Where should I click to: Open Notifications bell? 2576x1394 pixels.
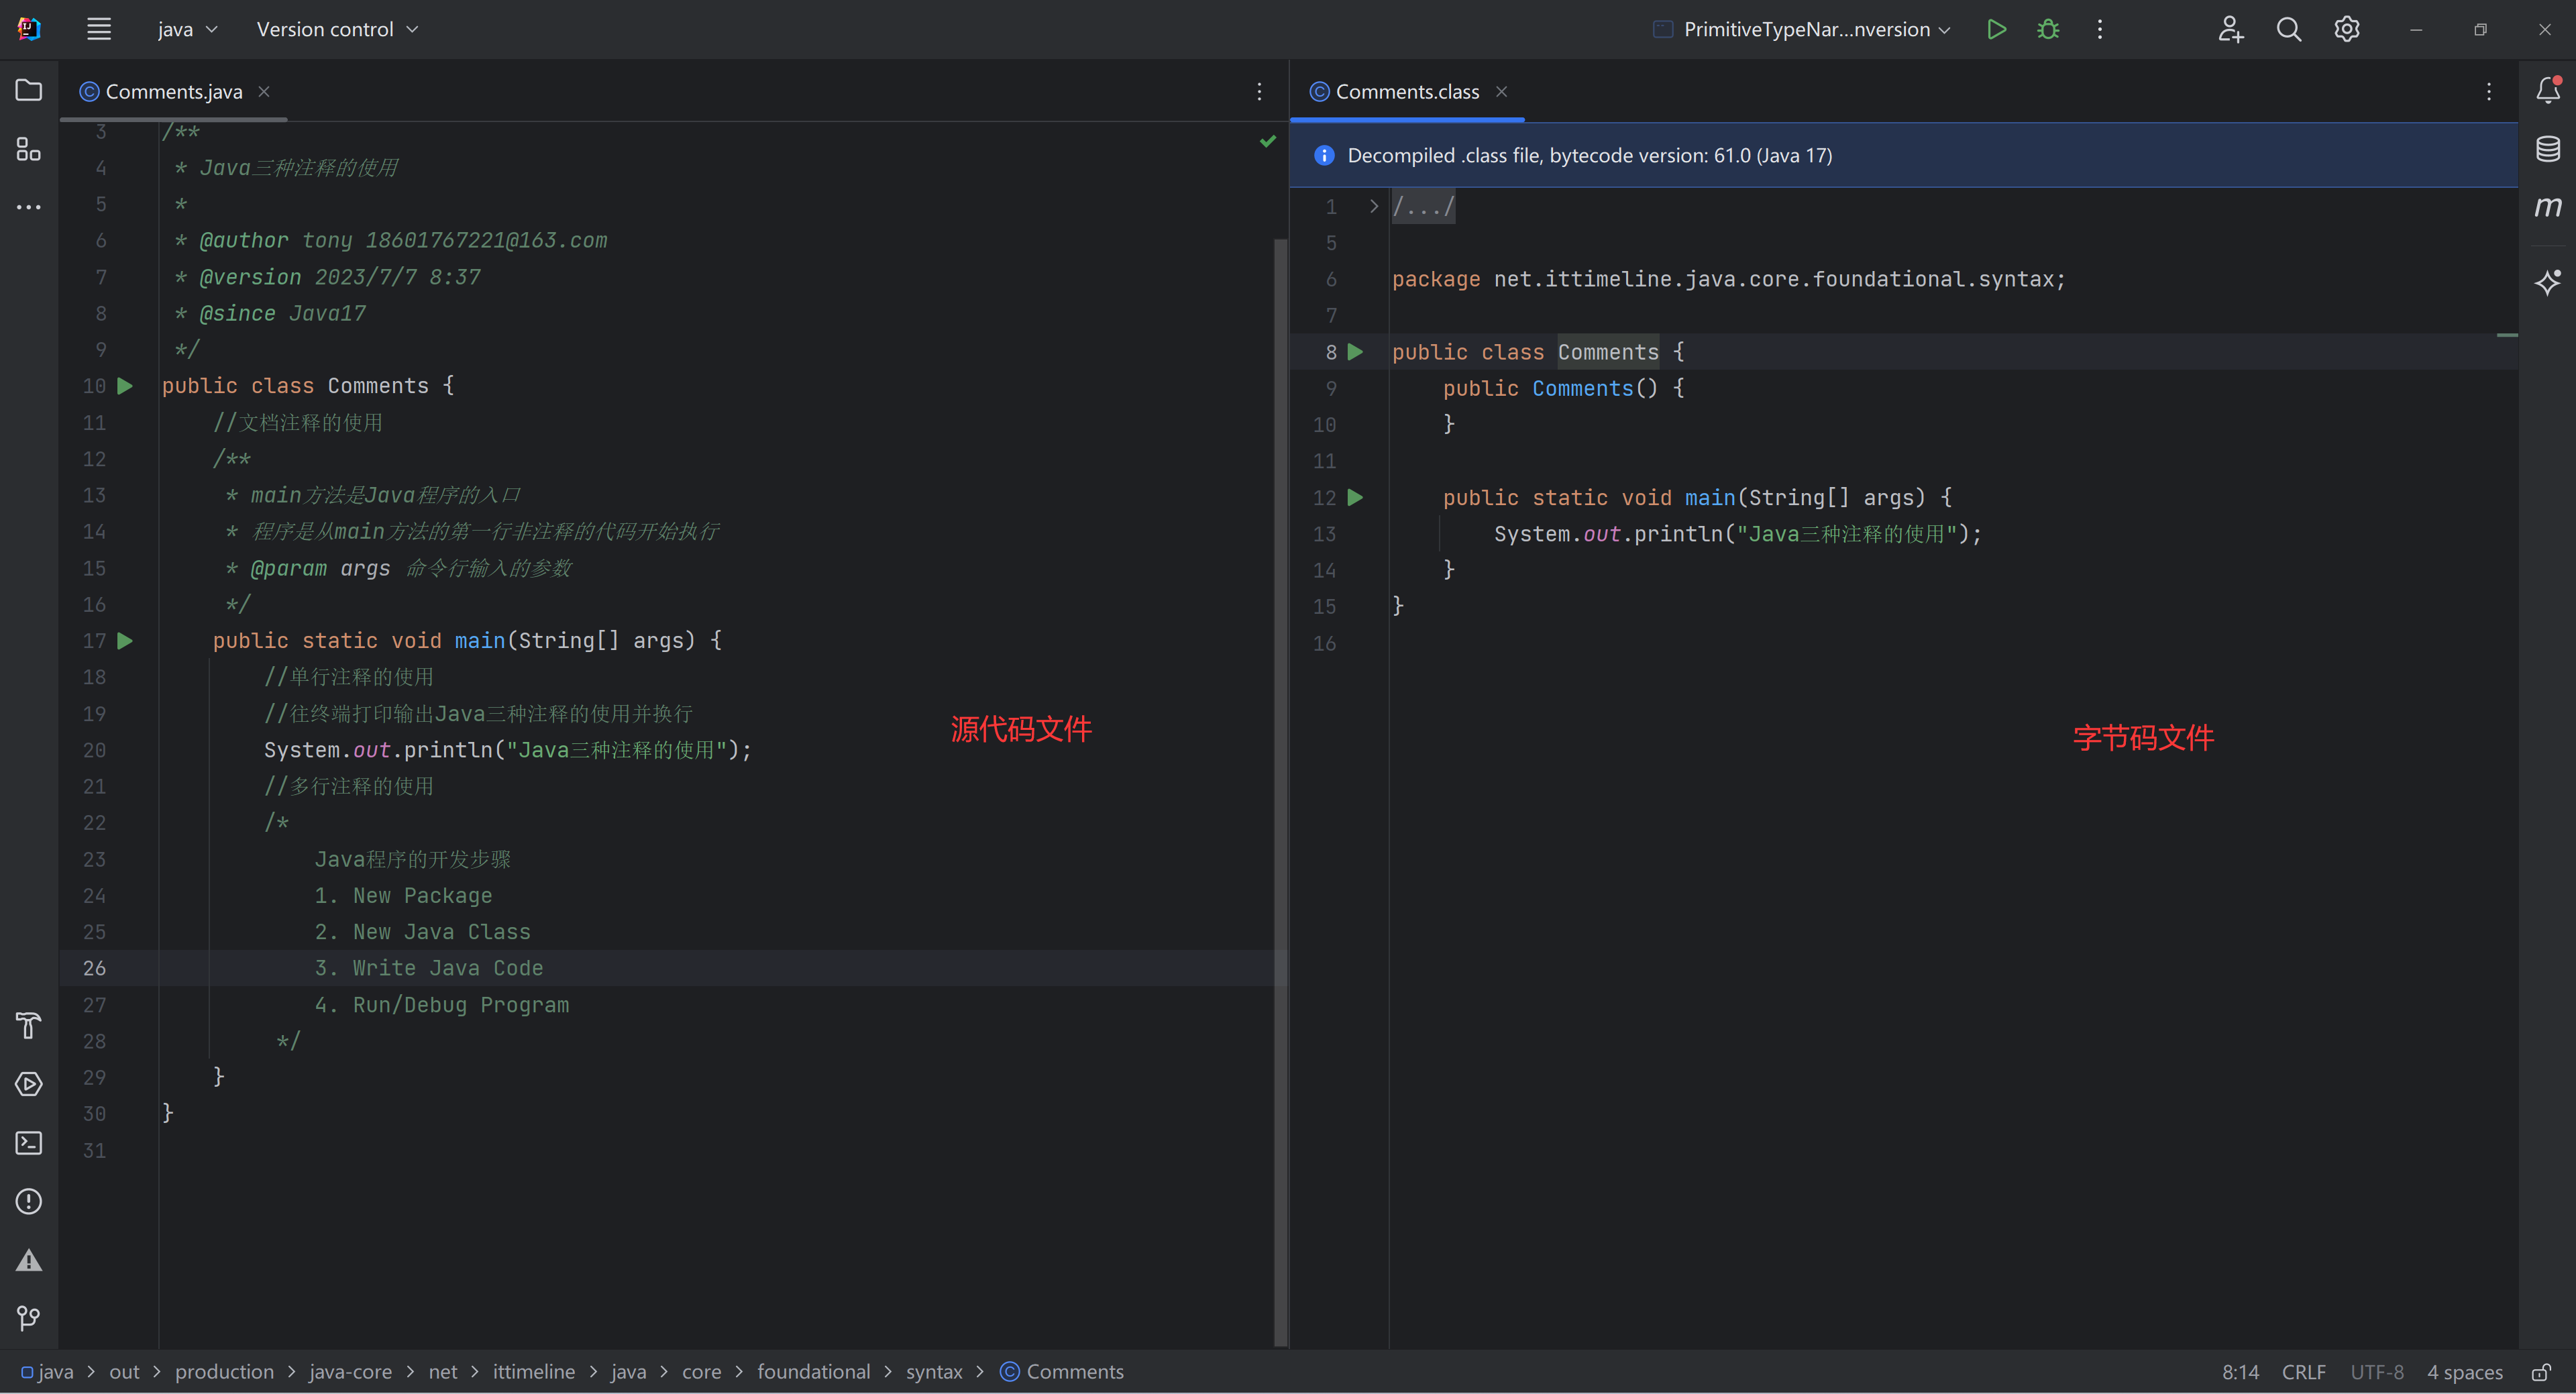click(2548, 90)
